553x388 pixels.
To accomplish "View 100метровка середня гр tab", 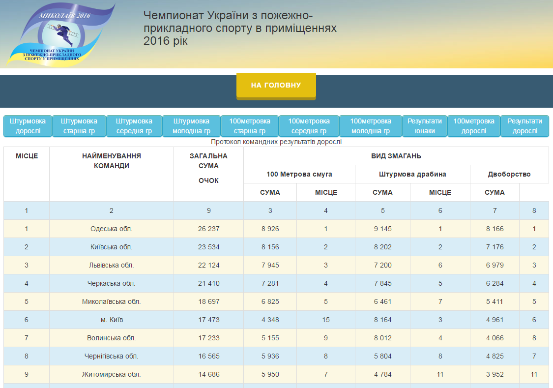I will pyautogui.click(x=309, y=126).
